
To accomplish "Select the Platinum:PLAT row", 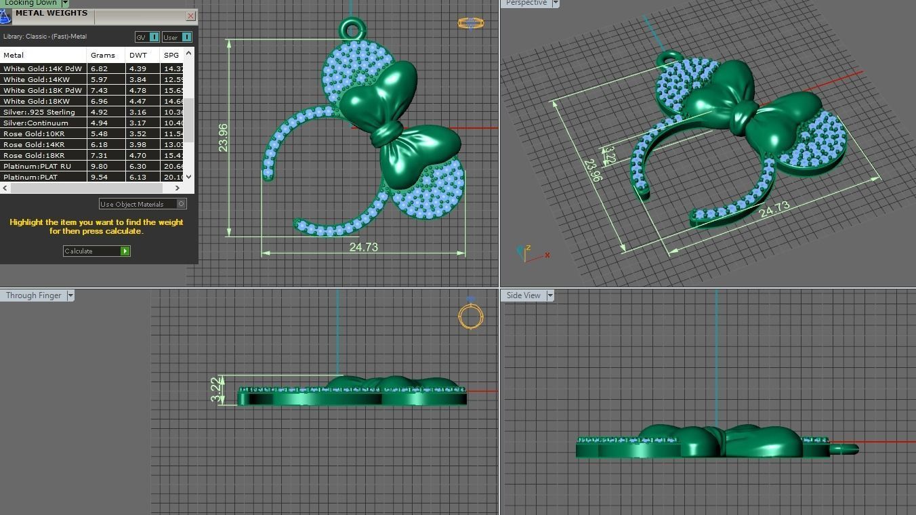I will point(91,177).
